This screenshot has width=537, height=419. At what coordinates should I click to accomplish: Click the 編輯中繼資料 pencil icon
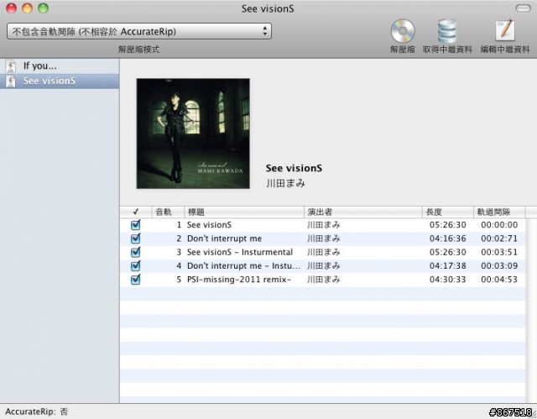click(x=505, y=30)
